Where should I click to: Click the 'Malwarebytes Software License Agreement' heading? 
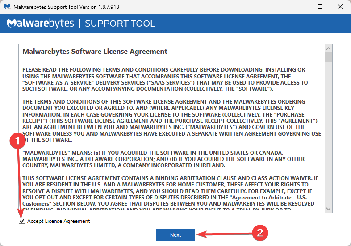tap(95, 52)
